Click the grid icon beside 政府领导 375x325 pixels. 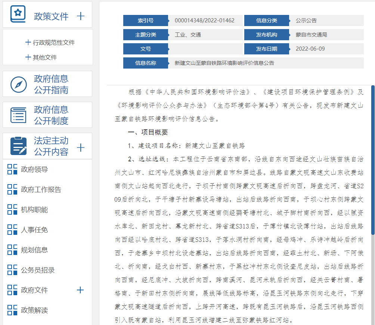[12, 169]
